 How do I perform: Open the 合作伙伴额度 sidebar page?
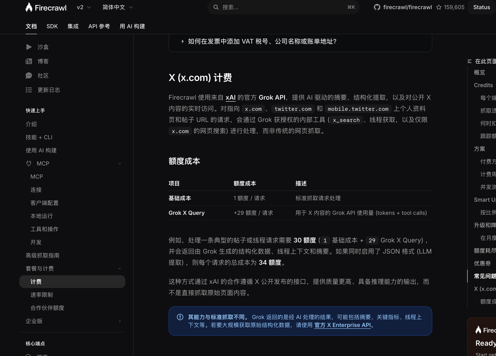click(47, 308)
